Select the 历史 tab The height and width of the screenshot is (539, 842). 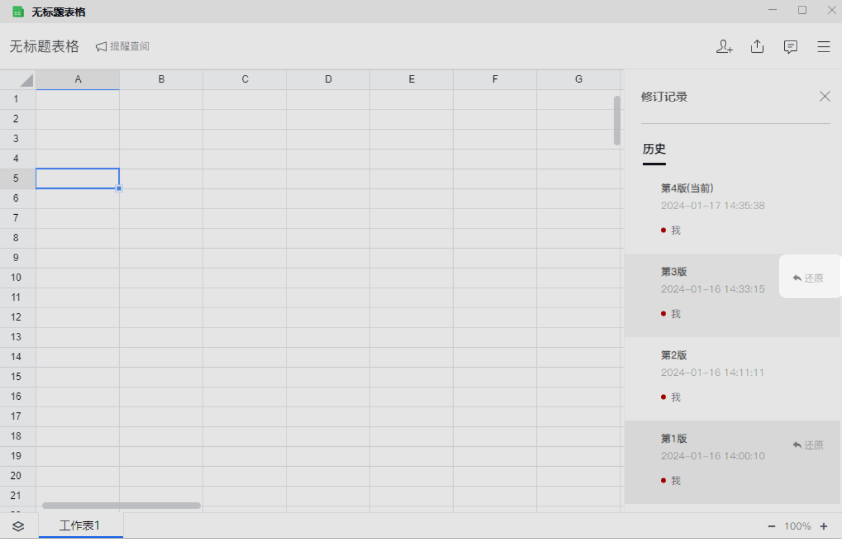point(654,149)
